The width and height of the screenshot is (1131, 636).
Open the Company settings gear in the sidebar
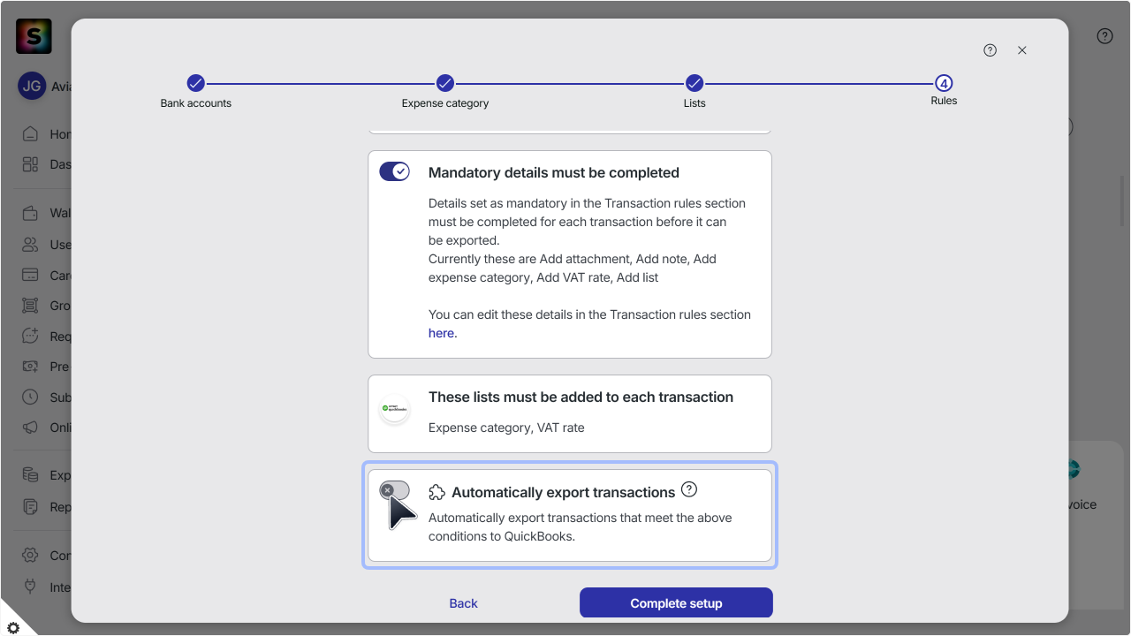pos(31,556)
